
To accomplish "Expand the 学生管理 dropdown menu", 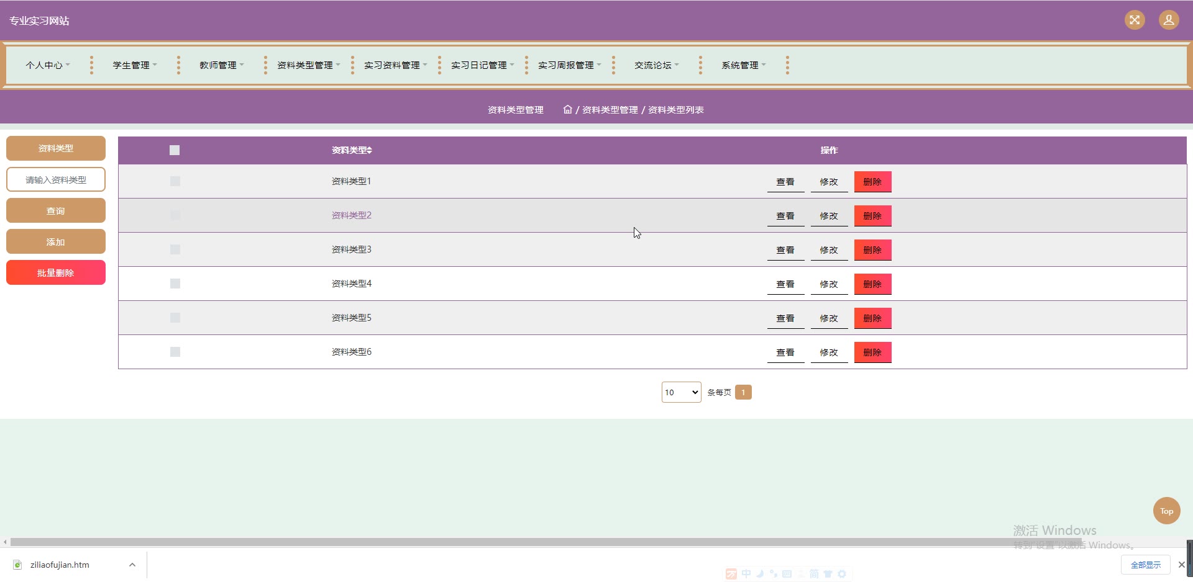I will coord(134,65).
